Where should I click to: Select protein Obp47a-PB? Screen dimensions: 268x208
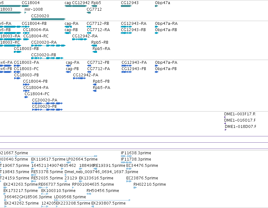pos(166,69)
